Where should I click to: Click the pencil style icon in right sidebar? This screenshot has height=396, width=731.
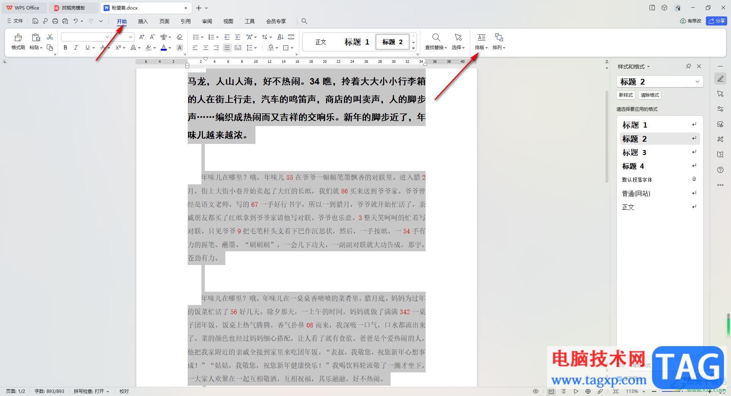tap(720, 78)
